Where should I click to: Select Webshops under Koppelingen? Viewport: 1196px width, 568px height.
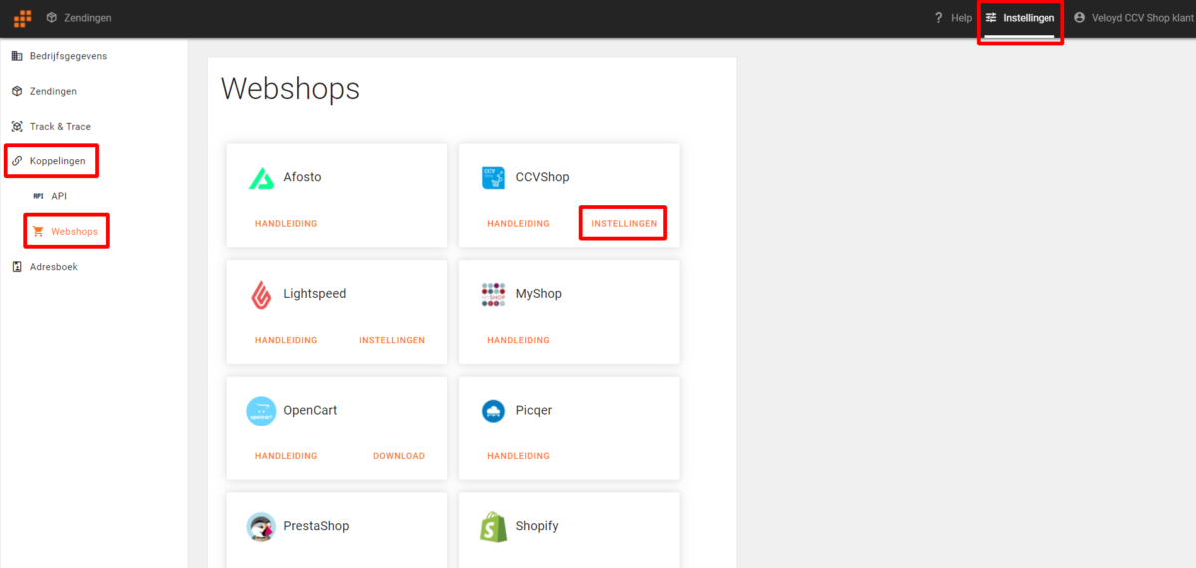pos(75,231)
